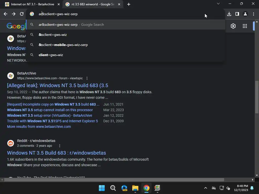Image resolution: width=259 pixels, height=194 pixels.
Task: Click the Google logo on results page
Action: coord(16,26)
